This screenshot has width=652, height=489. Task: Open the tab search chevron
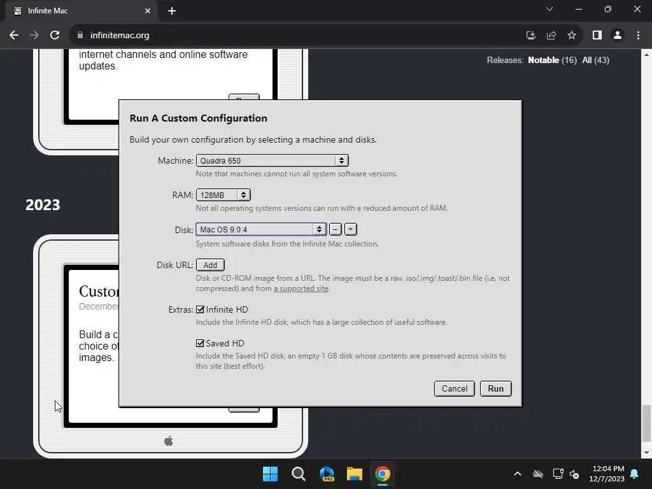(549, 9)
